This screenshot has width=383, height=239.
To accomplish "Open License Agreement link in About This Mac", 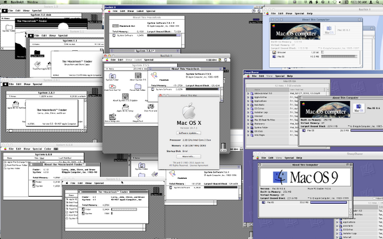I will click(199, 166).
